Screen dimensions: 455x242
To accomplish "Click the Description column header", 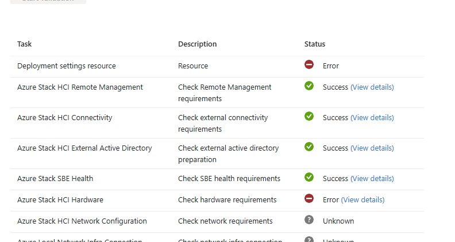I will (197, 44).
